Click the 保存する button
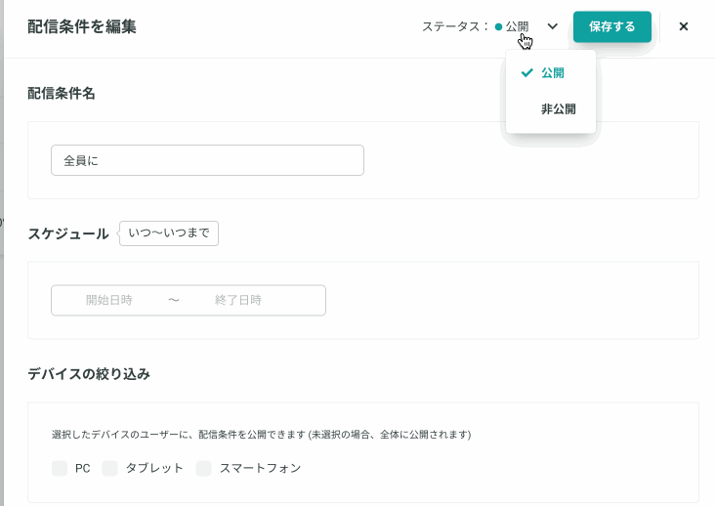This screenshot has height=506, width=715. [611, 27]
